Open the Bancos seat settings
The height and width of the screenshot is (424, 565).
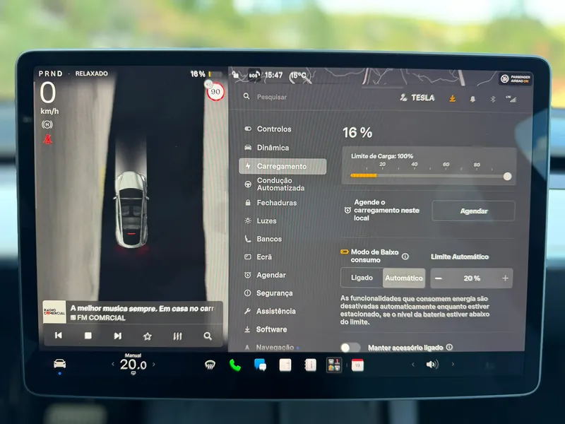pos(263,239)
